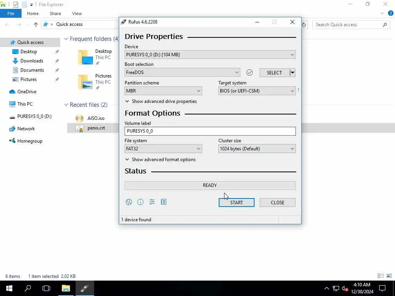Click the Back arrow in File Explorer
This screenshot has height=296, width=395.
[x=7, y=25]
